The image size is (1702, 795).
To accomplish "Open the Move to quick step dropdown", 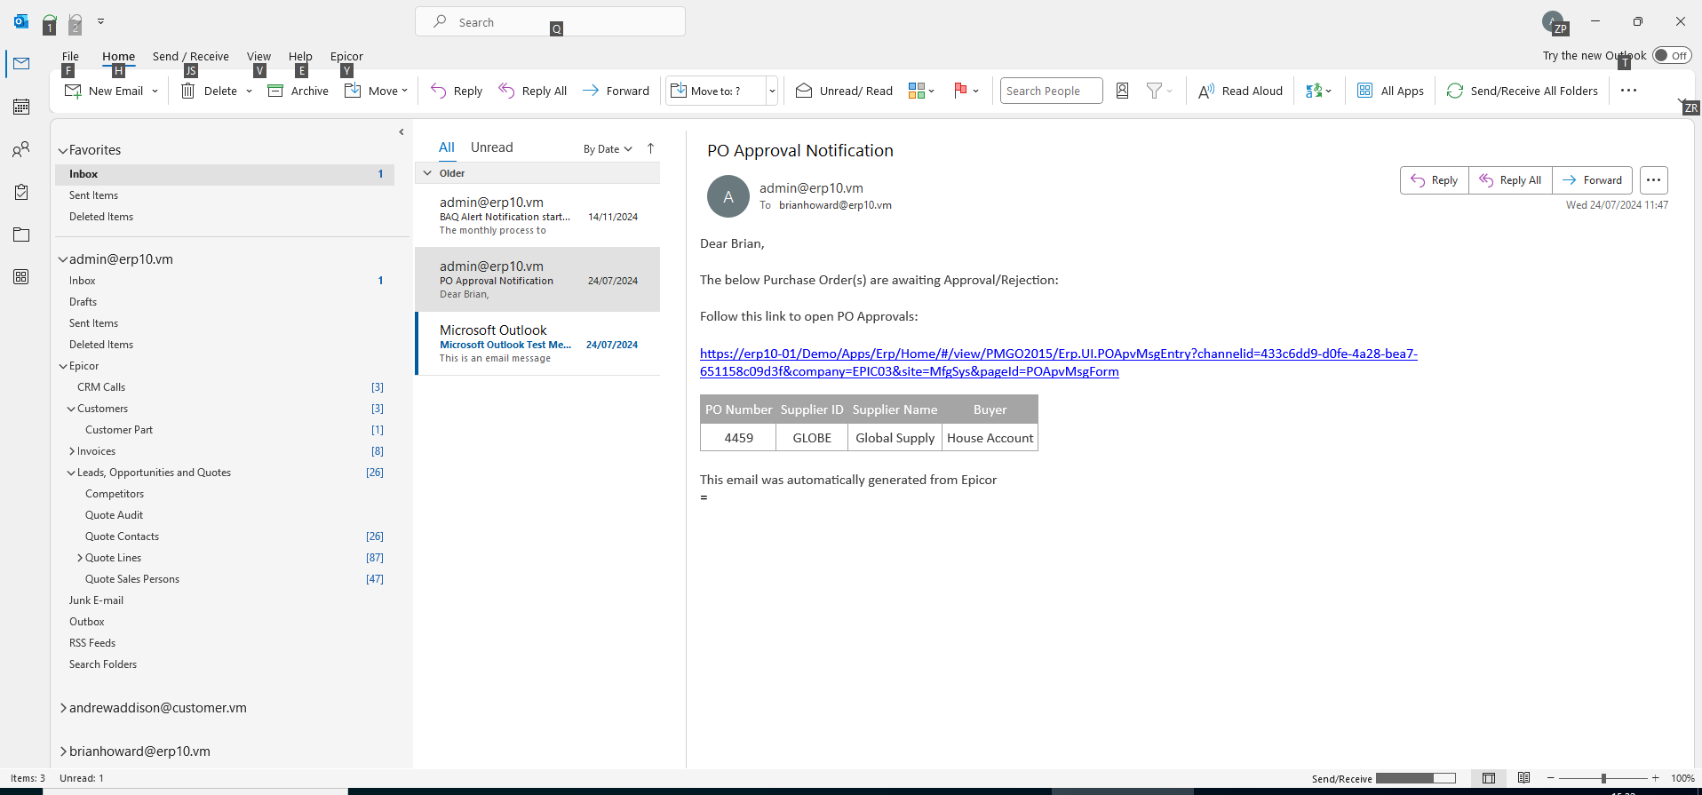I will [x=772, y=91].
